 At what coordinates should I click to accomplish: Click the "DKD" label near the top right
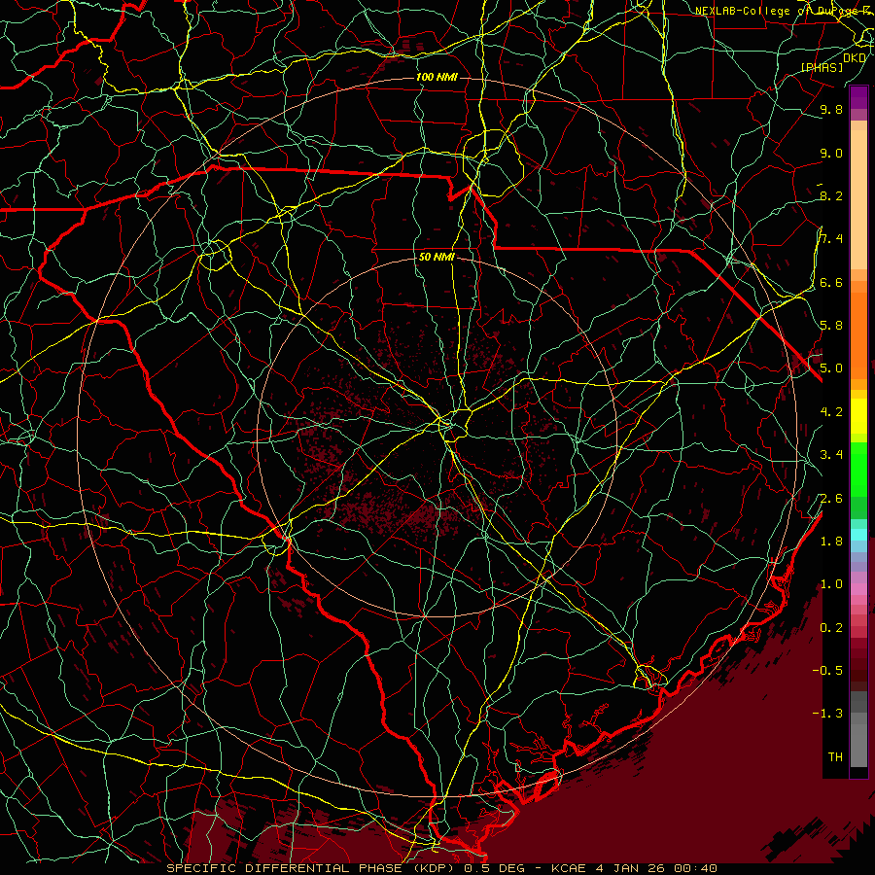(x=855, y=57)
